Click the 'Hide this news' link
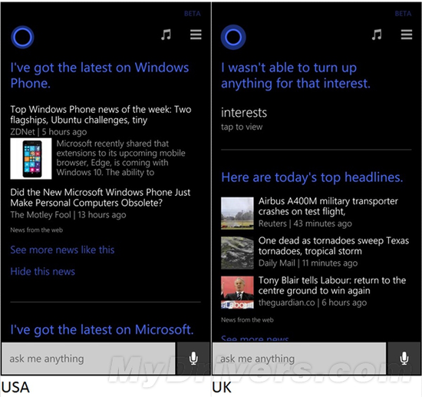This screenshot has width=422, height=397. (42, 272)
